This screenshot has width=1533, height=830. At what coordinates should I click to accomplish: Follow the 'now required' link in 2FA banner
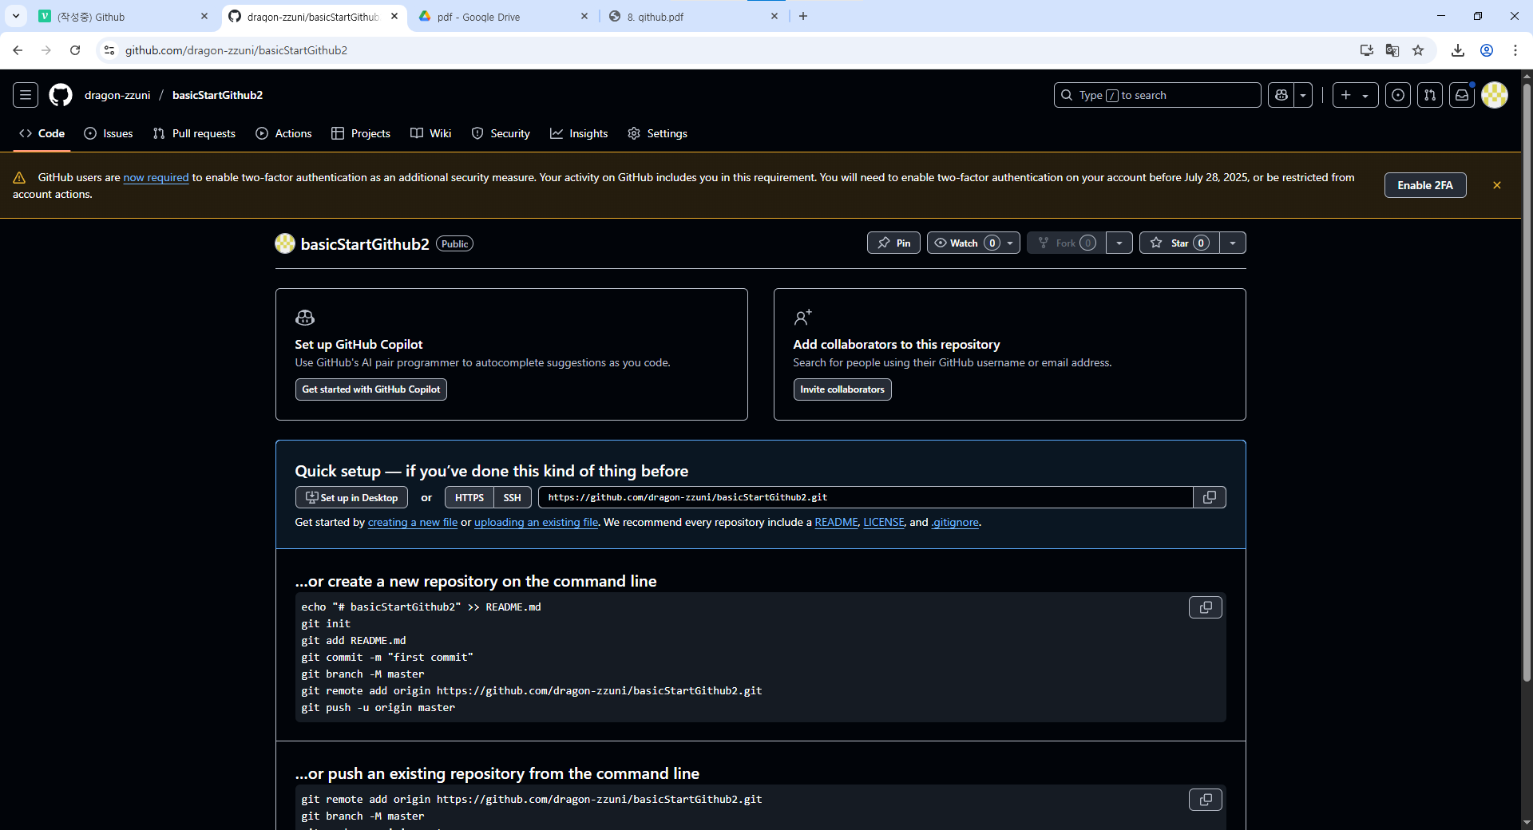point(156,177)
